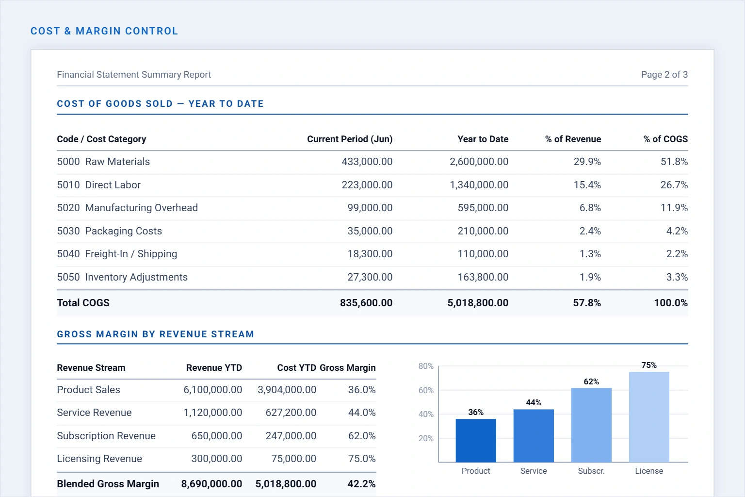
Task: Click Blended Gross Margin 42.2% value
Action: pos(361,484)
